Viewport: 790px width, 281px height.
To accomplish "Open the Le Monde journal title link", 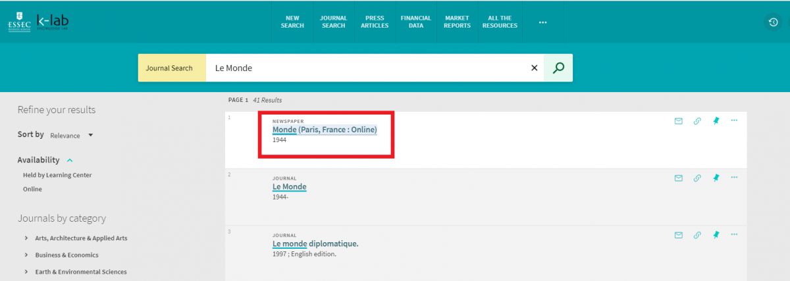I will coord(290,187).
